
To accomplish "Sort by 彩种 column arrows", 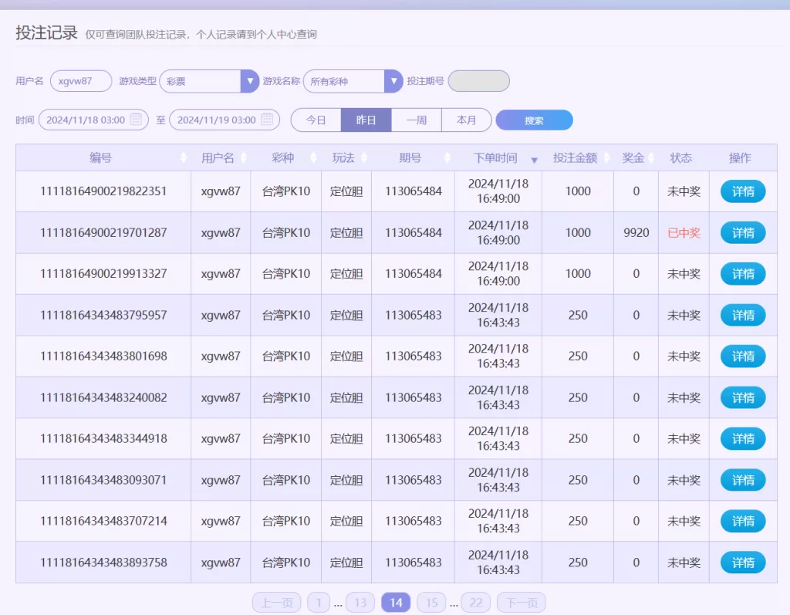I will point(313,157).
